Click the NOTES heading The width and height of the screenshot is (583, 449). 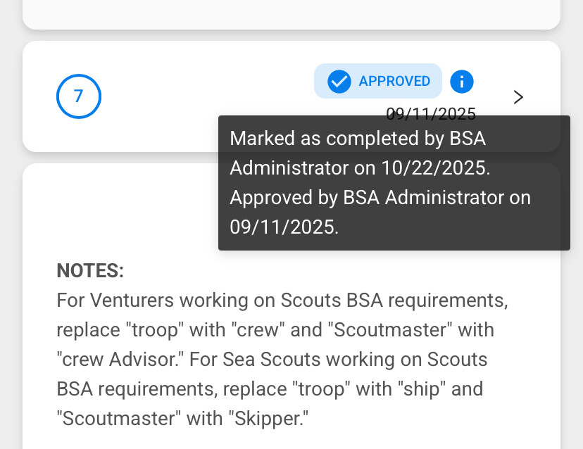pos(90,271)
